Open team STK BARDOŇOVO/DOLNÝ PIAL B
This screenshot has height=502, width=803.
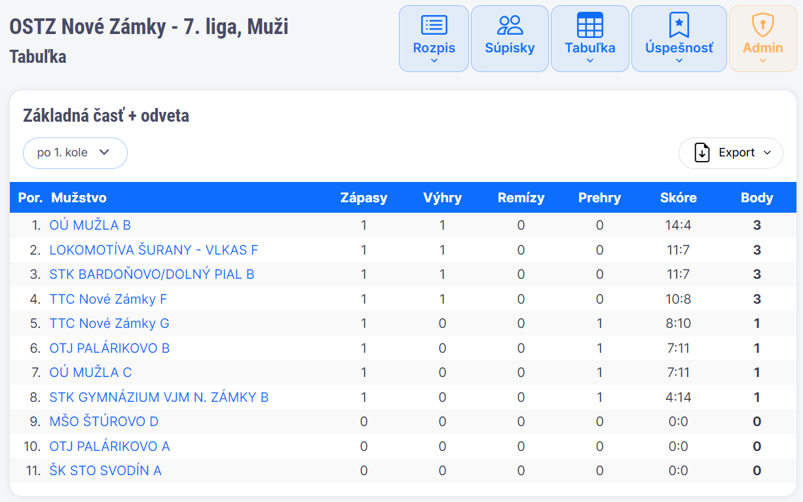[x=152, y=274]
